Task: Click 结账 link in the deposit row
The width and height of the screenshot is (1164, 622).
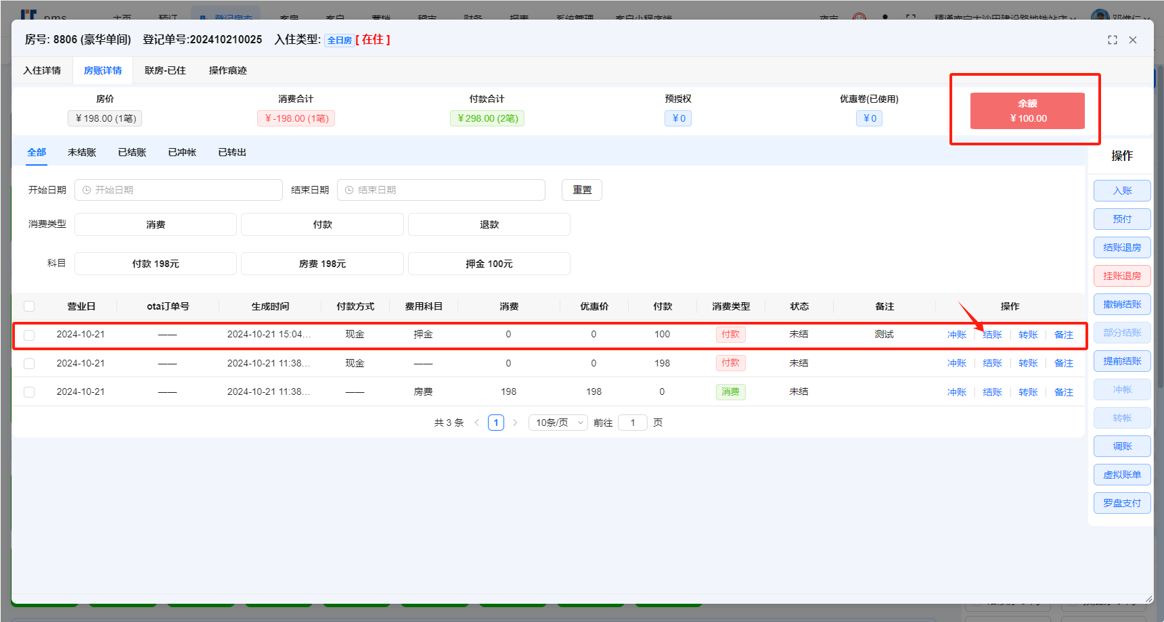Action: pyautogui.click(x=992, y=335)
